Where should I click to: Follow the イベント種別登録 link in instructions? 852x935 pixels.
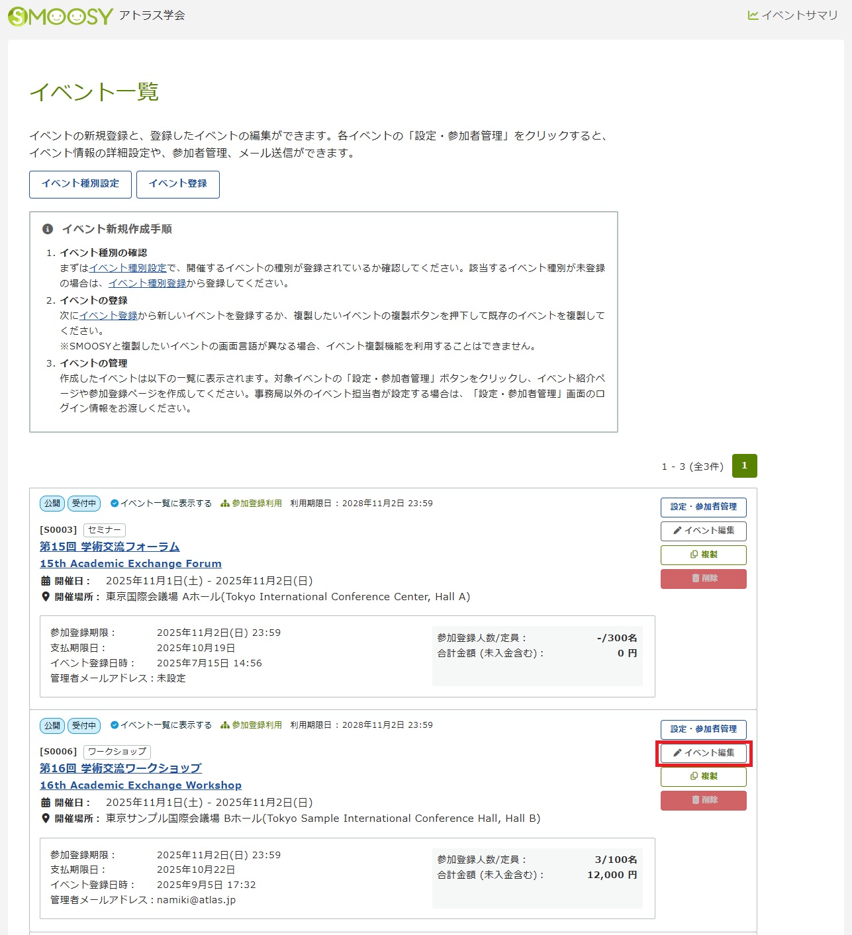147,283
